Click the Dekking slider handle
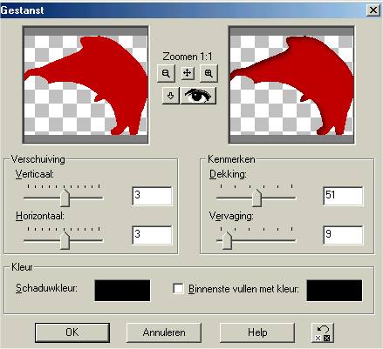 [256, 198]
